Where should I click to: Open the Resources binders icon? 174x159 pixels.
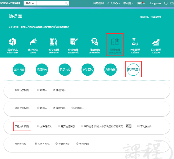click(x=54, y=42)
